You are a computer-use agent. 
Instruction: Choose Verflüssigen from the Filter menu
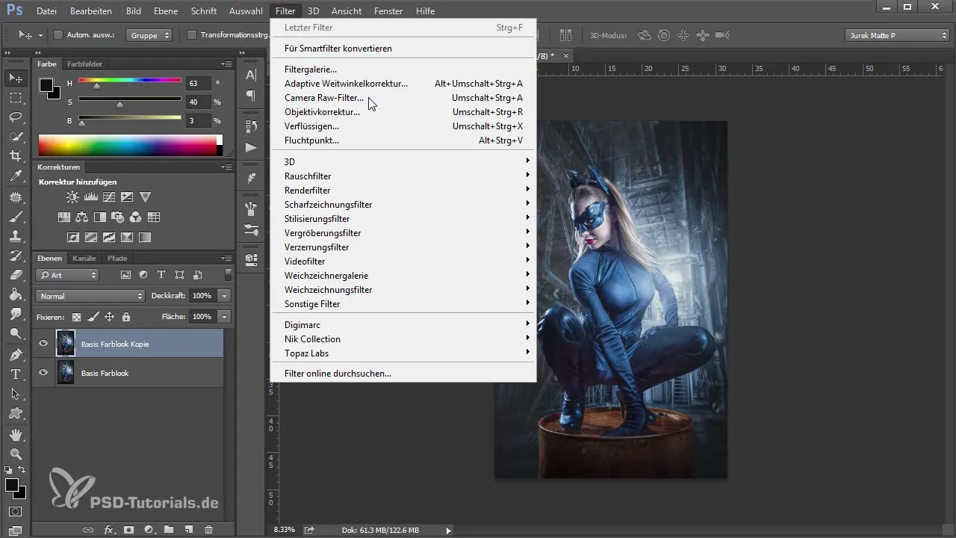pos(403,126)
